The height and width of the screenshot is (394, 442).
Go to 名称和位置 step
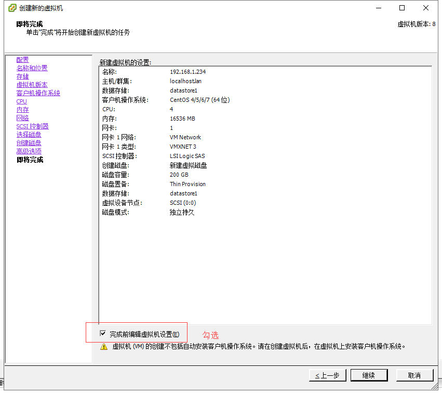[x=32, y=68]
